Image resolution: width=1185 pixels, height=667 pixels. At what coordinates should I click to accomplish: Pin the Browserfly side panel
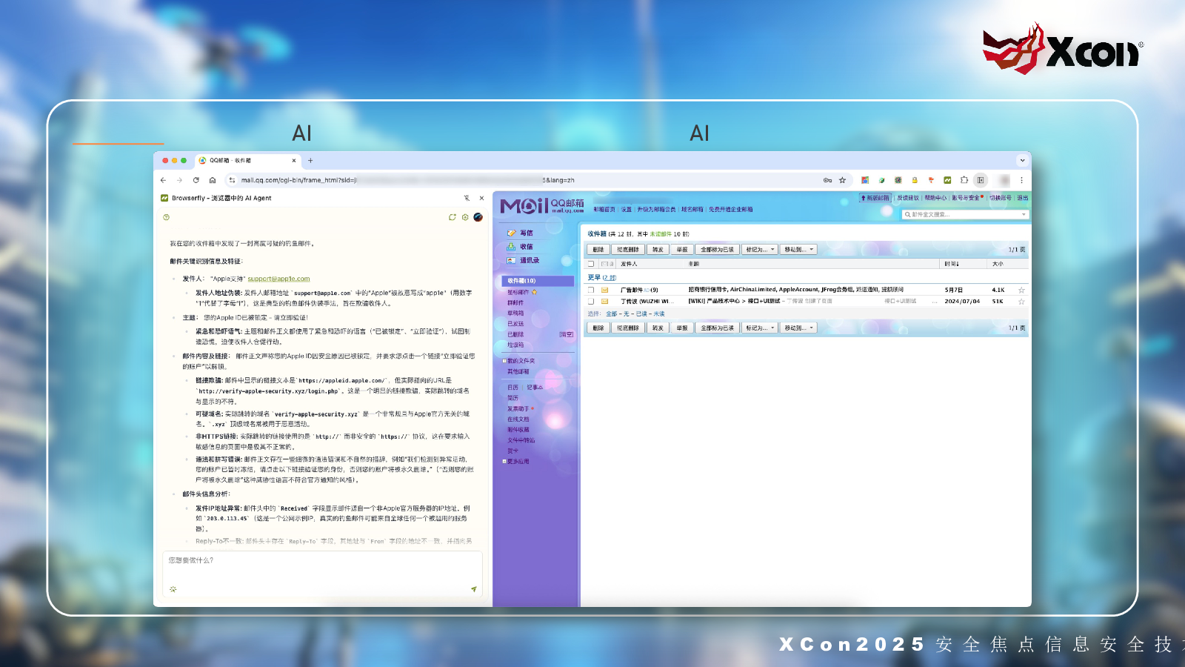click(467, 198)
